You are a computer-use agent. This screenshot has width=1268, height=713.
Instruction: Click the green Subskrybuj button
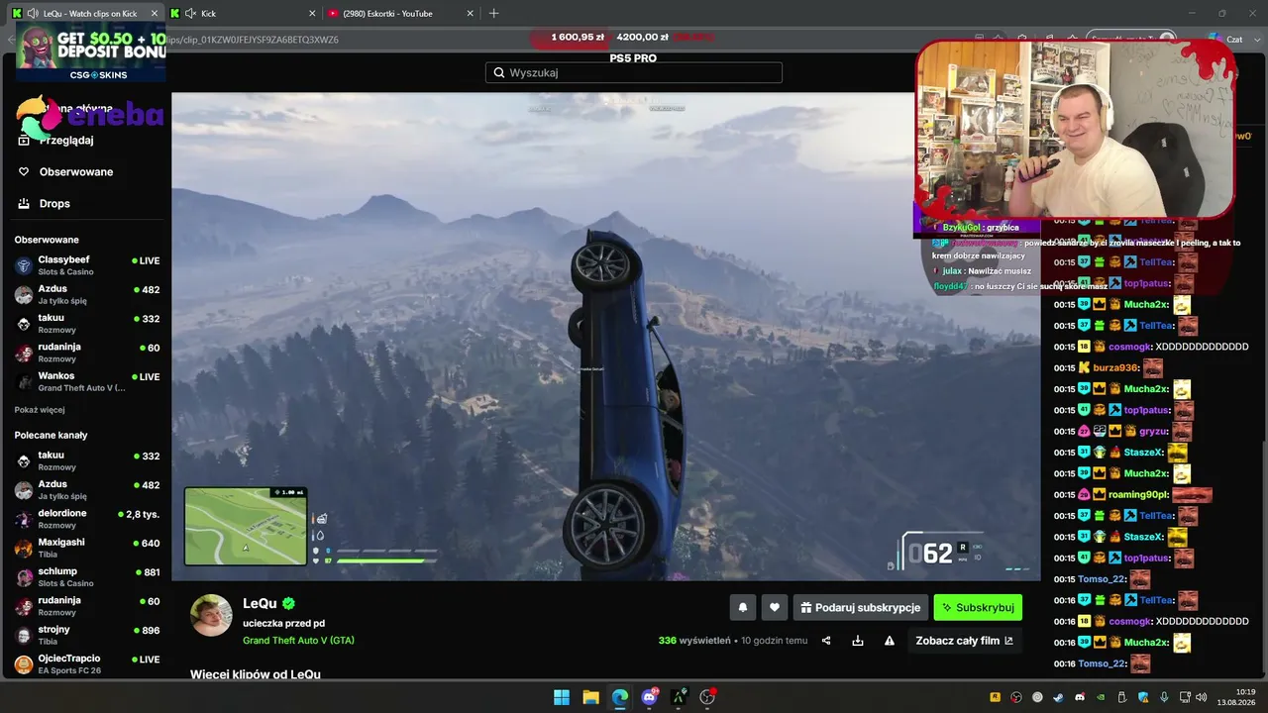click(x=978, y=607)
